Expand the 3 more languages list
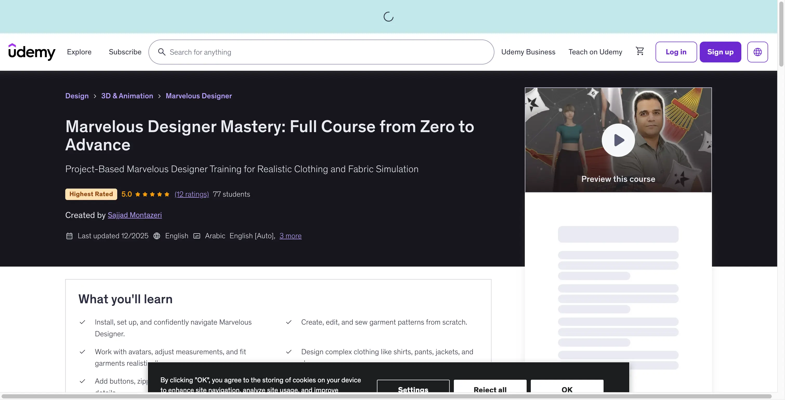 pos(290,236)
